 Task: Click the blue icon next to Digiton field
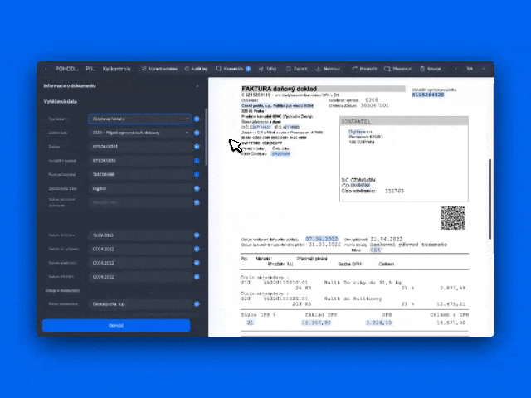coord(197,188)
